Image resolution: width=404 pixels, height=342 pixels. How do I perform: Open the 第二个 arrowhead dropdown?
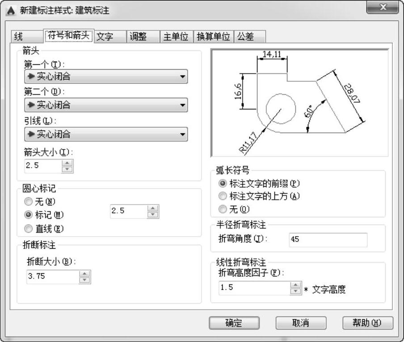[x=106, y=105]
